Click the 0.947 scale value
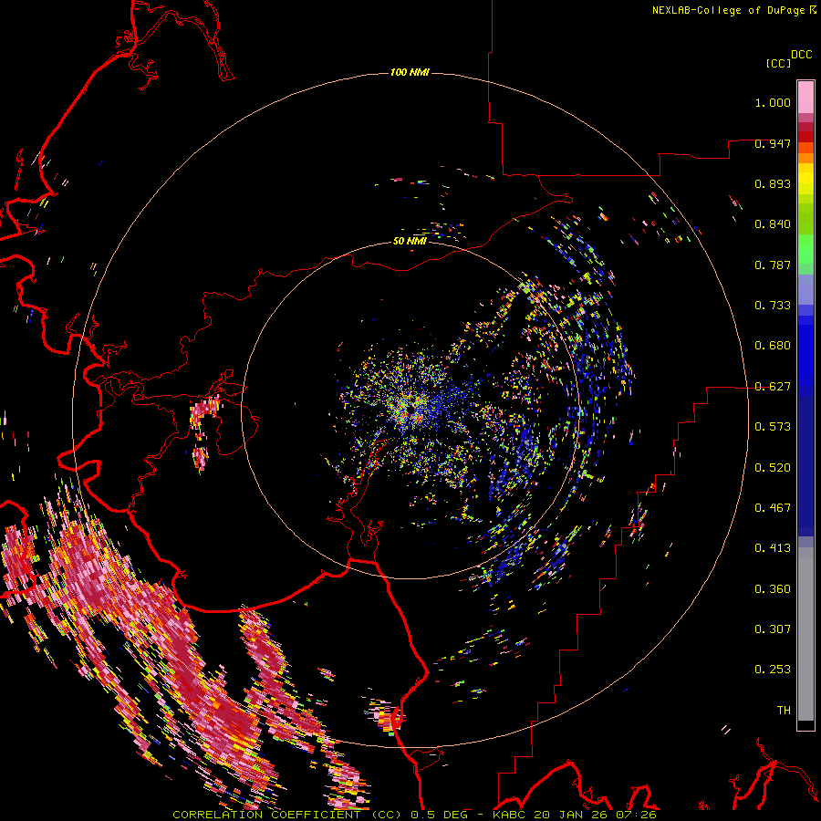 click(773, 143)
